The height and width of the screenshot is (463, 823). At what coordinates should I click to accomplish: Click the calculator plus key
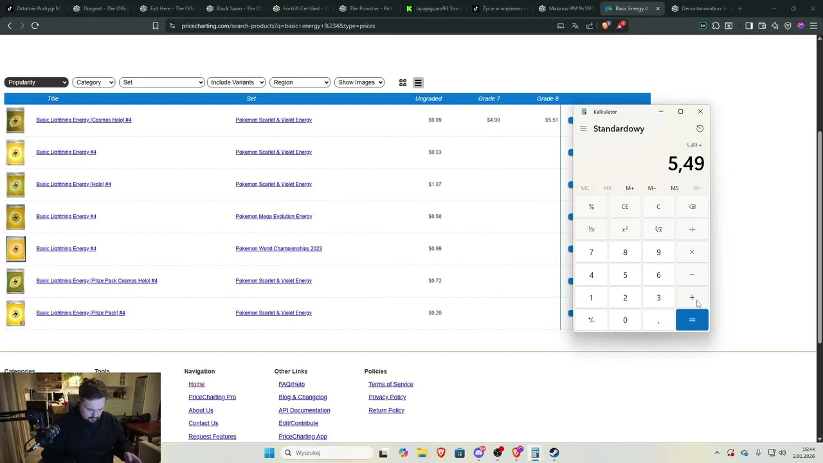pyautogui.click(x=692, y=297)
